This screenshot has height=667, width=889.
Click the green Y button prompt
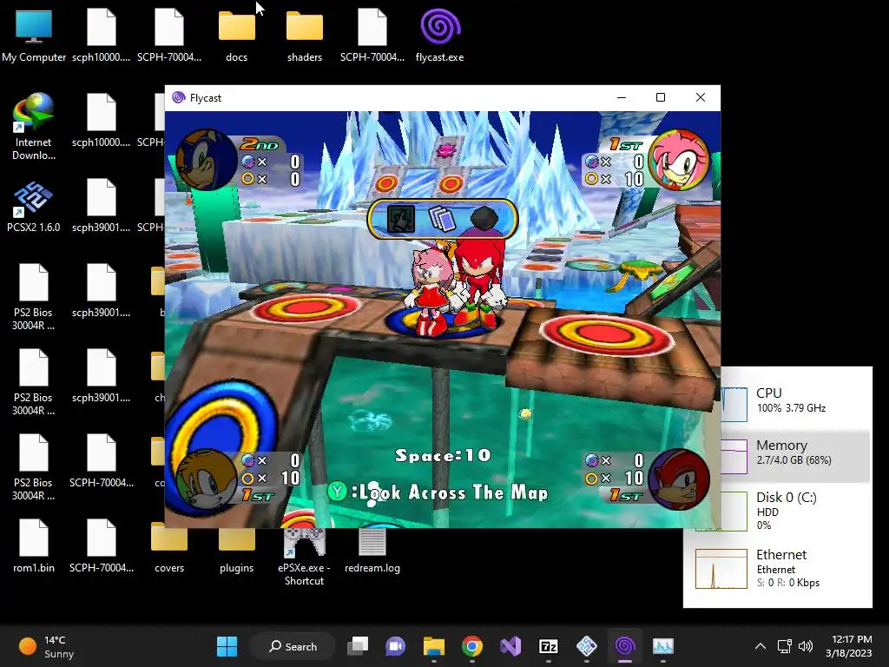[338, 492]
